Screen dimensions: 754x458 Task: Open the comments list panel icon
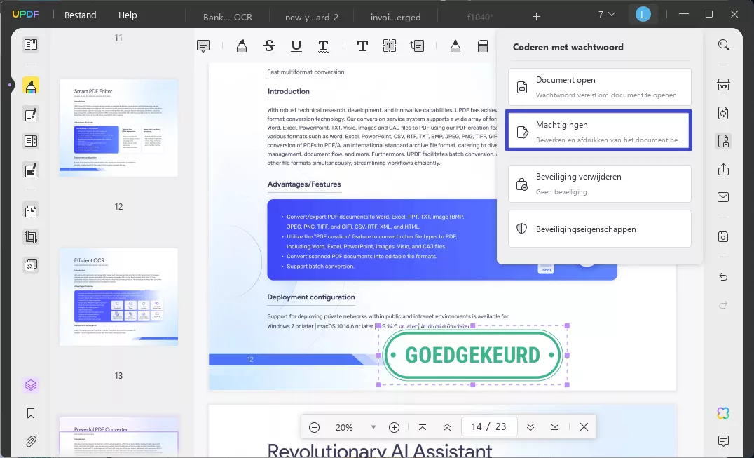tap(723, 440)
